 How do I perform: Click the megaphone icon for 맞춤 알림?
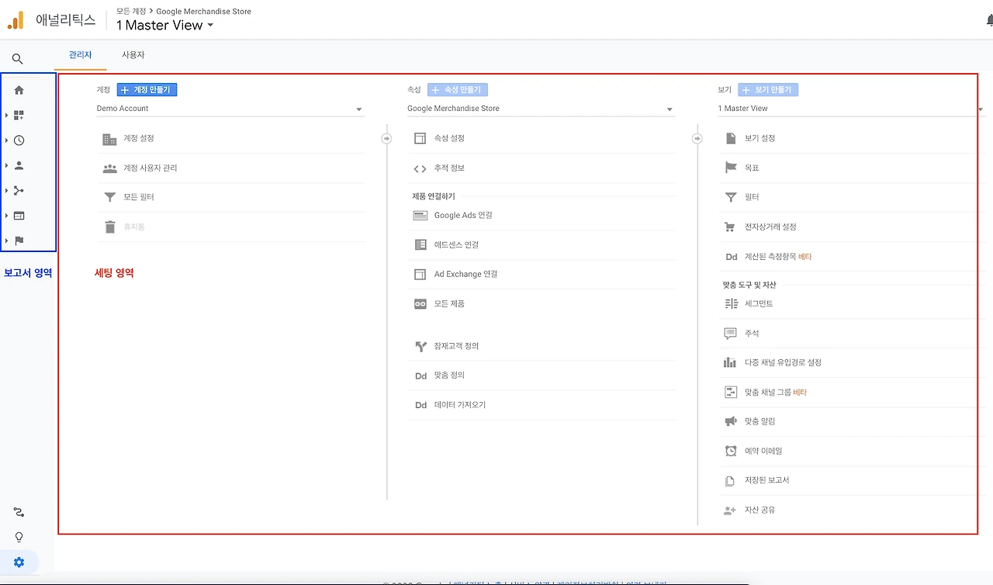point(730,421)
